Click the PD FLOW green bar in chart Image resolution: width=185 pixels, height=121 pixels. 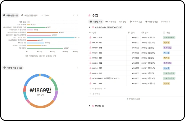[x=45, y=48]
